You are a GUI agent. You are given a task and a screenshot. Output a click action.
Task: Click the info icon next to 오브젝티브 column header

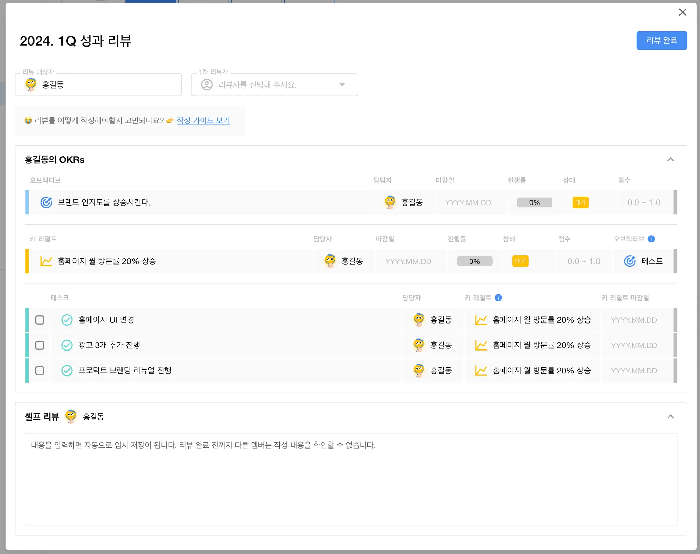pos(651,239)
